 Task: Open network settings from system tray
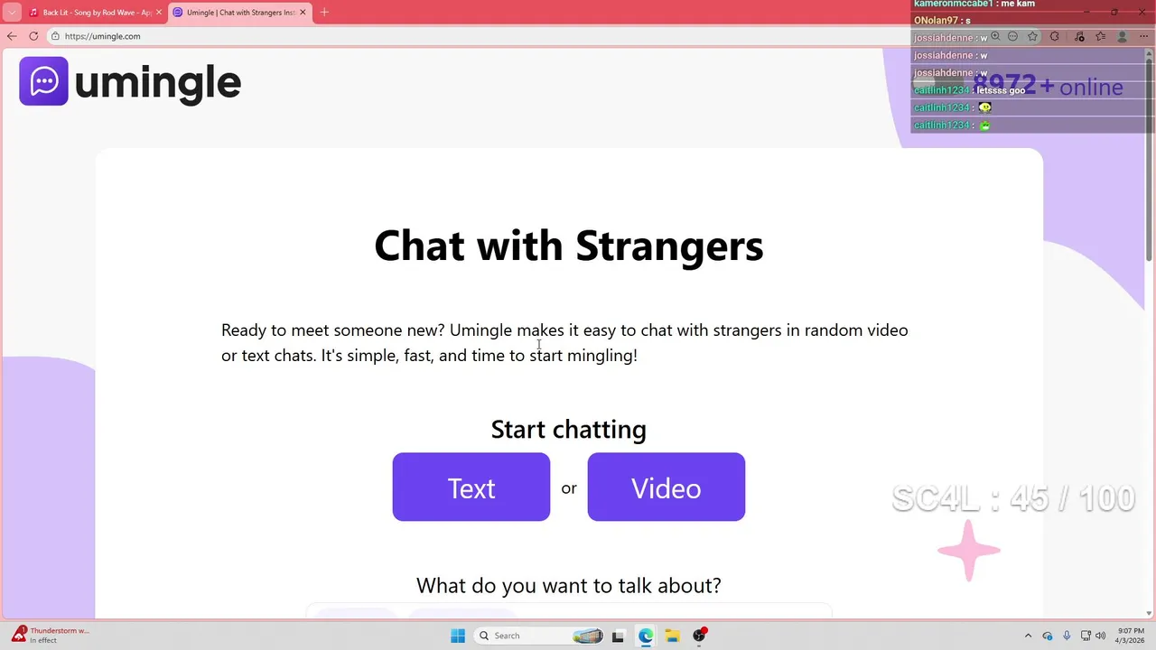1086,636
